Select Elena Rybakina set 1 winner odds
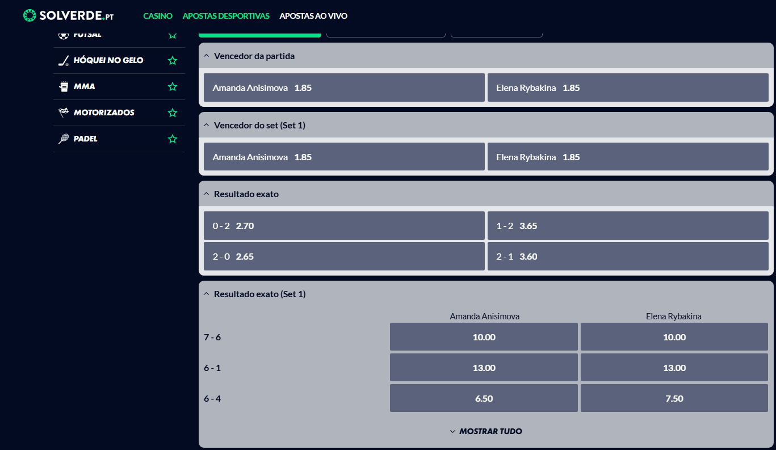The image size is (776, 450). 627,157
